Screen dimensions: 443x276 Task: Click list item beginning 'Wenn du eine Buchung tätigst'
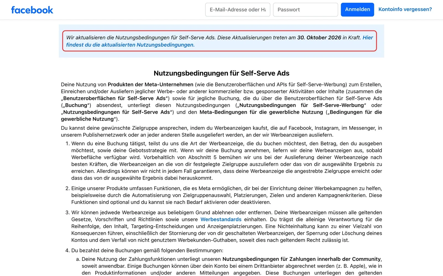click(227, 161)
